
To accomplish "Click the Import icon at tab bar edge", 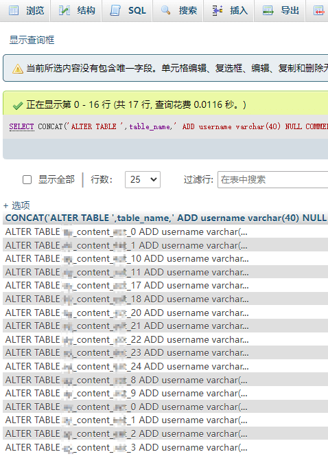I will (x=319, y=10).
